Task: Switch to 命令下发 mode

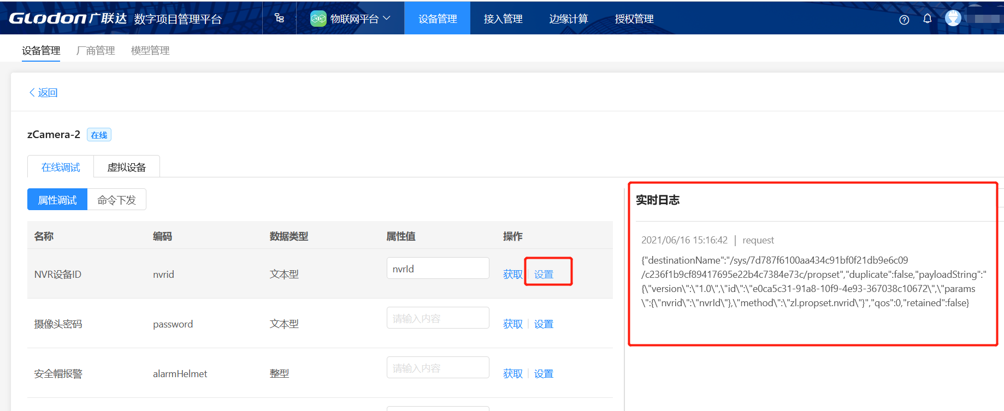Action: pyautogui.click(x=116, y=200)
